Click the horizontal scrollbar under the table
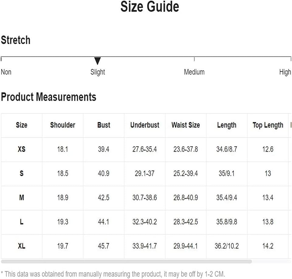This screenshot has width=292, height=279. pos(126,261)
